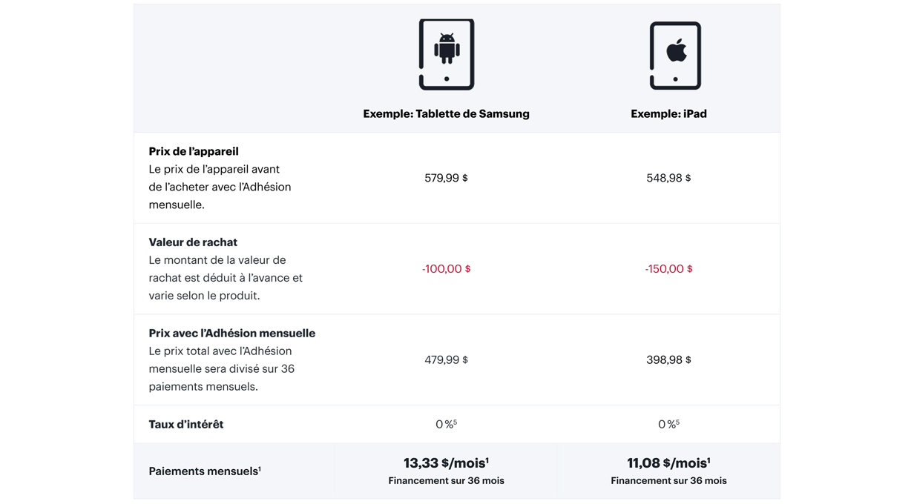Click the Android tablet icon
The width and height of the screenshot is (914, 504).
pyautogui.click(x=447, y=55)
